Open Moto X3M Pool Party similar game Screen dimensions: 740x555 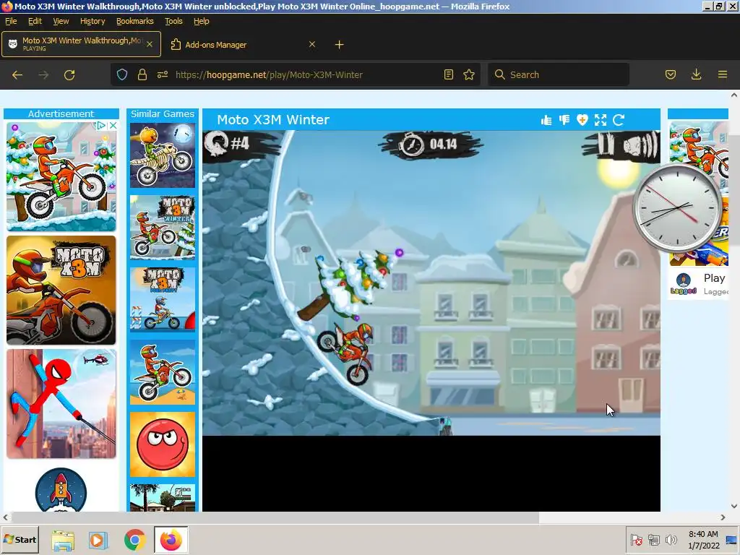coord(163,300)
